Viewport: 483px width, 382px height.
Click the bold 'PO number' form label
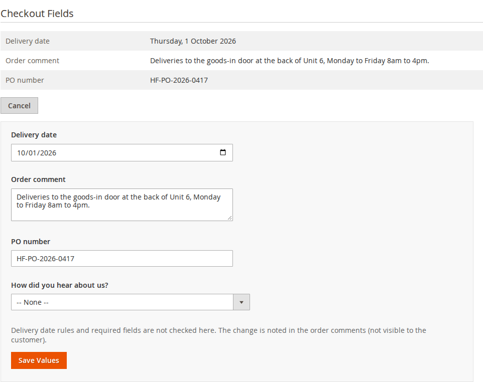click(31, 242)
